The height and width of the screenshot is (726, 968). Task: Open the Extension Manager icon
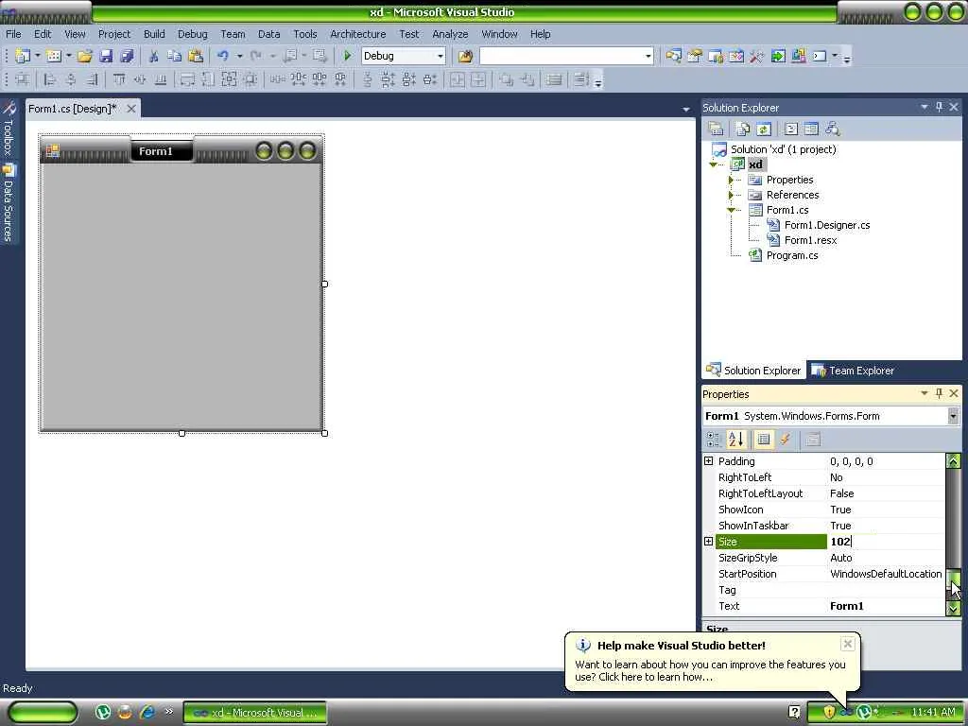point(798,56)
